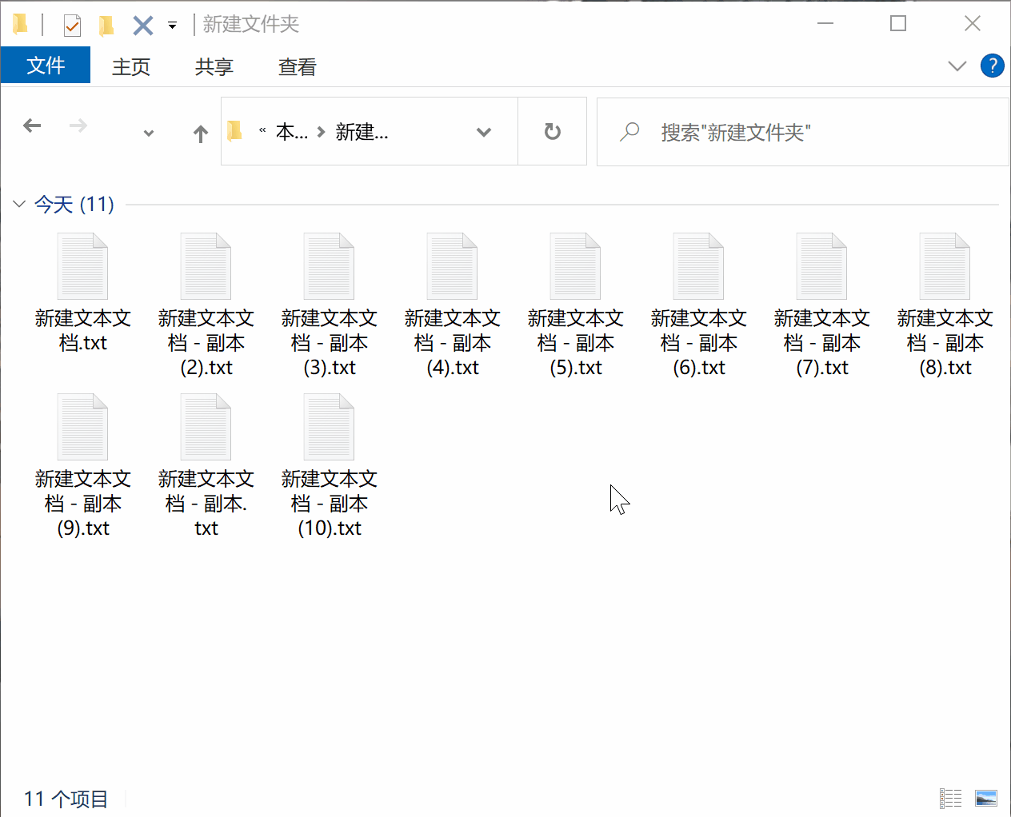Open the 文件 menu
This screenshot has width=1011, height=817.
pos(46,66)
